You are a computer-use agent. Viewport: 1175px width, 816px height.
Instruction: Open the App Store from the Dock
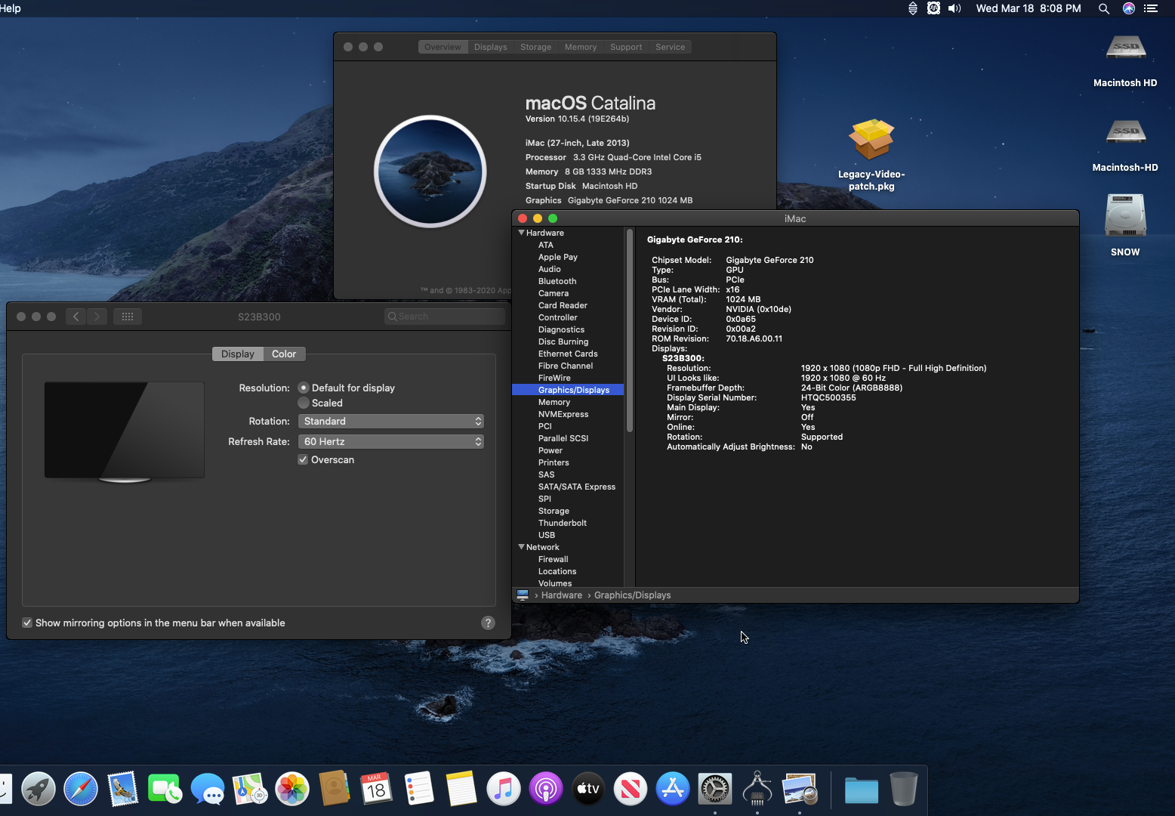pos(673,790)
